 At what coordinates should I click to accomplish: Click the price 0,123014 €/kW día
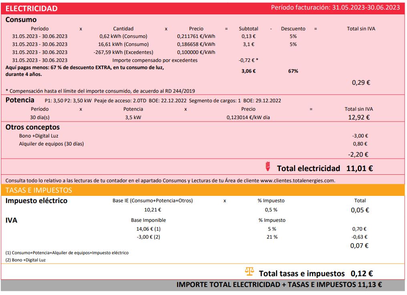pos(248,118)
